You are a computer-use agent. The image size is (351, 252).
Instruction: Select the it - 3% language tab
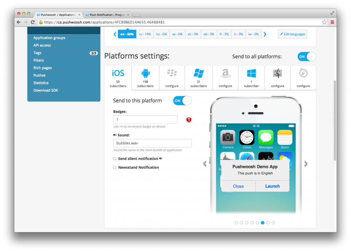click(239, 34)
